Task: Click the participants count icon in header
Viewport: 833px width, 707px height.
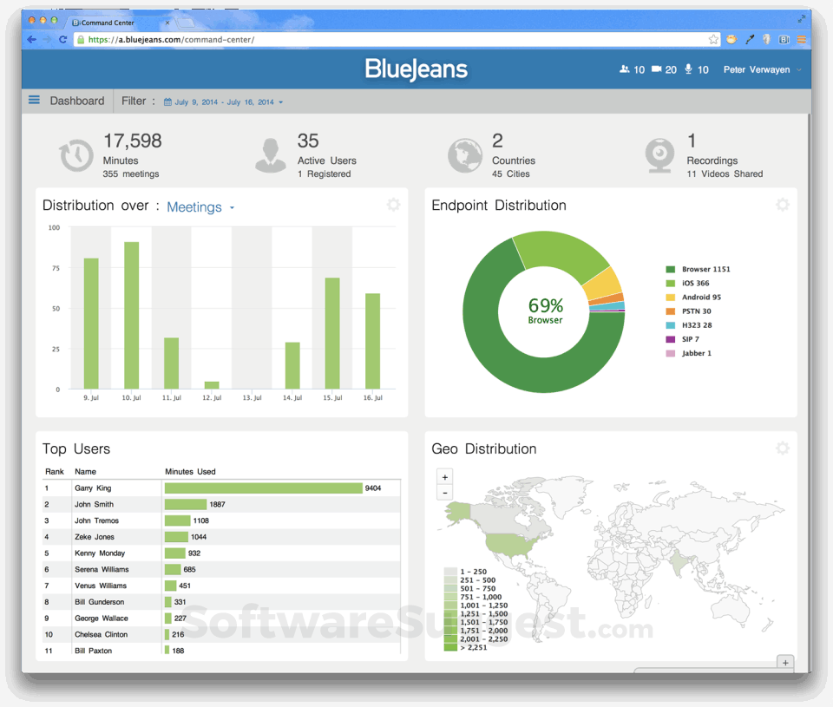Action: click(624, 69)
